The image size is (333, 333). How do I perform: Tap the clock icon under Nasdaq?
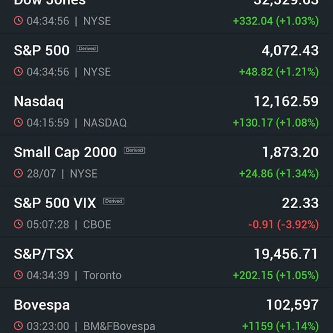[x=18, y=123]
